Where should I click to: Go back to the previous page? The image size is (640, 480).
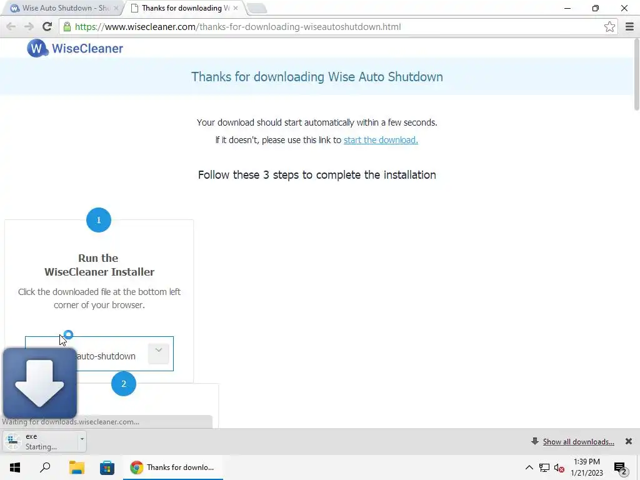(x=11, y=27)
